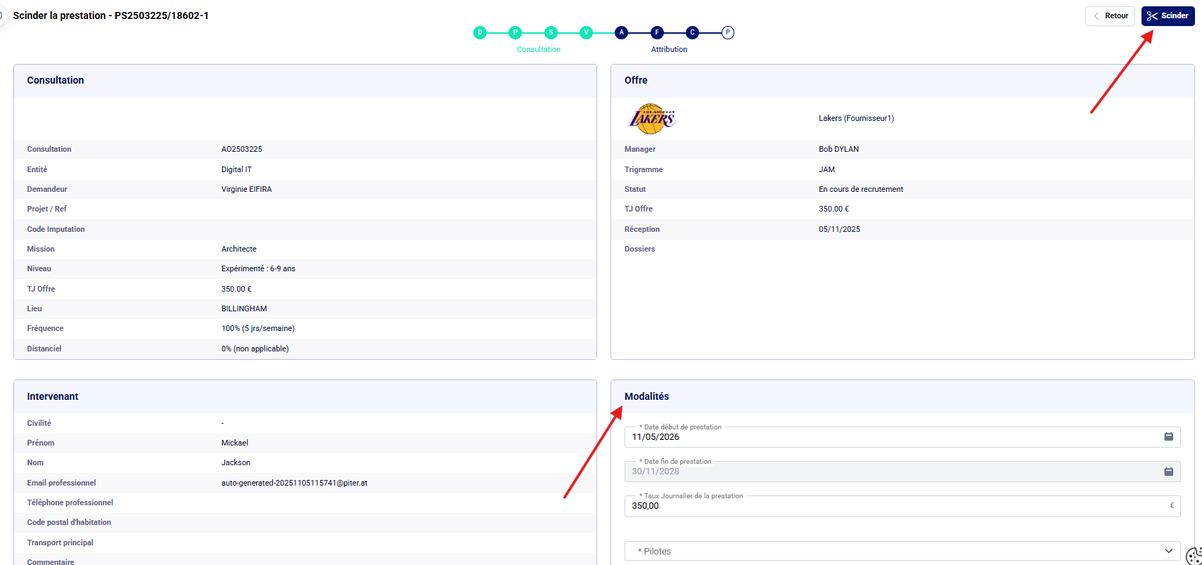The image size is (1202, 565).
Task: Click the Lakers supplier logo
Action: (651, 119)
